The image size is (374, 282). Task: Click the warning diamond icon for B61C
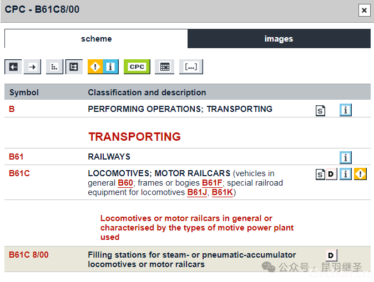pos(360,174)
